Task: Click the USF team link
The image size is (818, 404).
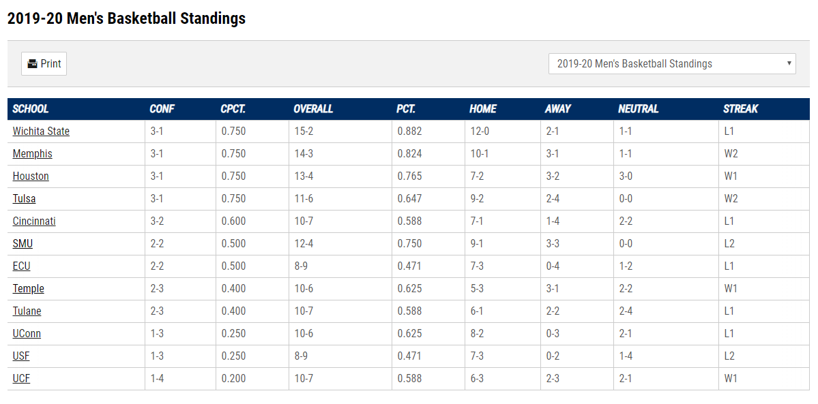Action: tap(21, 356)
